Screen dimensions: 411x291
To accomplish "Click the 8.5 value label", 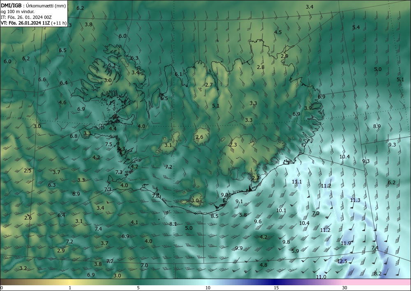I will [x=215, y=216].
